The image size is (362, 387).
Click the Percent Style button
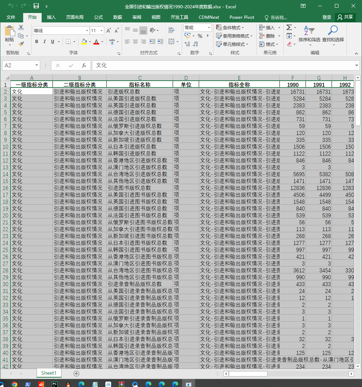pos(200,36)
